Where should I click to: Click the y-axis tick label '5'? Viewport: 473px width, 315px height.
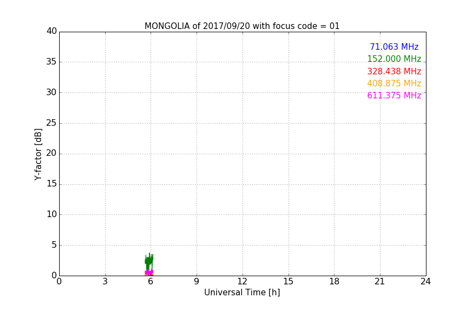[54, 245]
